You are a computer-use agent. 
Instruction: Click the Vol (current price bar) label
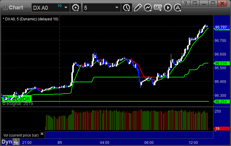[21, 135]
